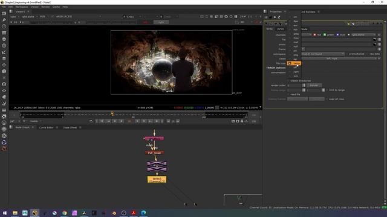387x217 pixels.
Task: Open the rgba.alpha dropdown in Write properties
Action: tap(363, 35)
